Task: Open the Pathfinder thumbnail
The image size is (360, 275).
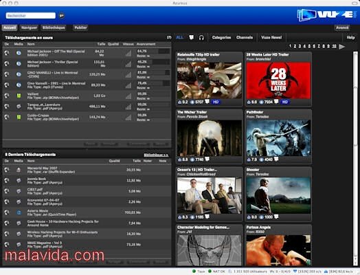Action: click(x=278, y=138)
